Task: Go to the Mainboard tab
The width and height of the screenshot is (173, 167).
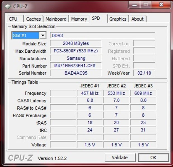Action: [56, 19]
